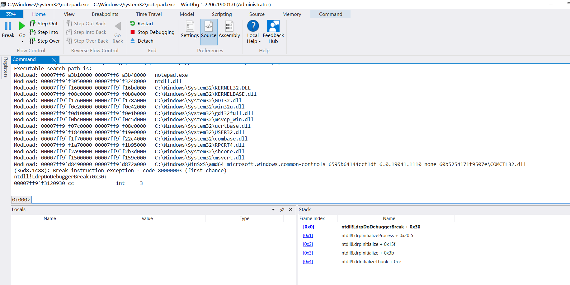Open stack frame [0x0] link
The width and height of the screenshot is (570, 285).
309,227
